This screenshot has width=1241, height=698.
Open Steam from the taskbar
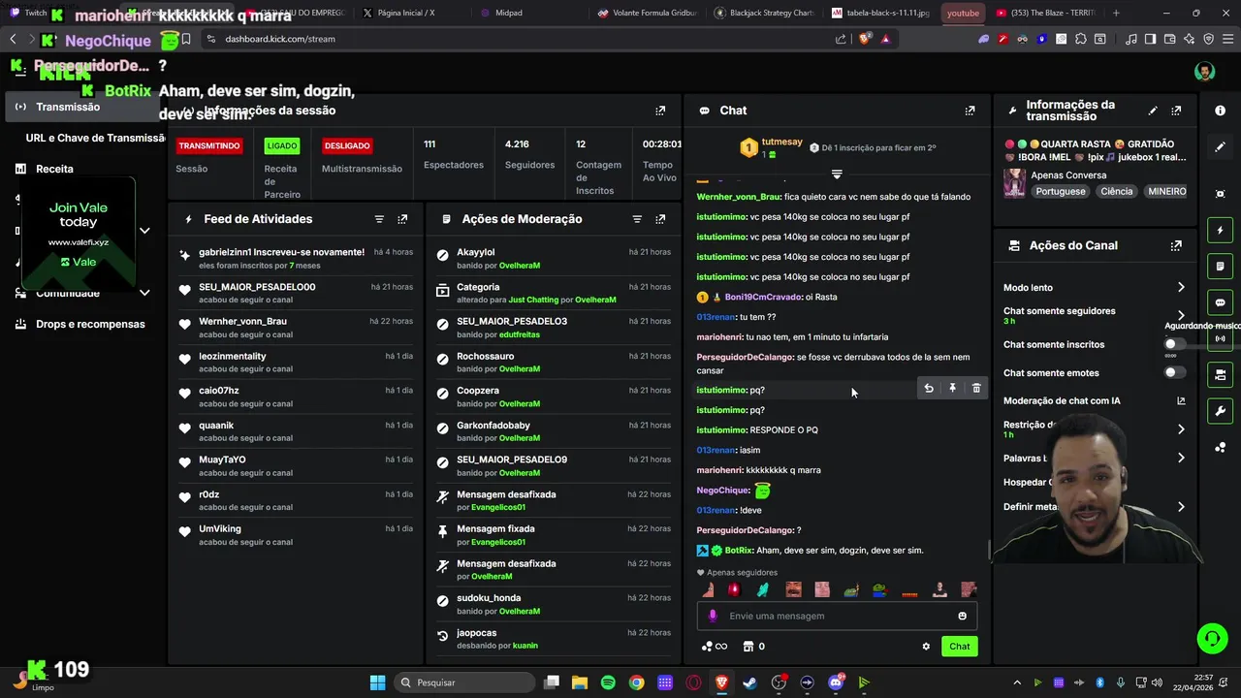coord(749,682)
